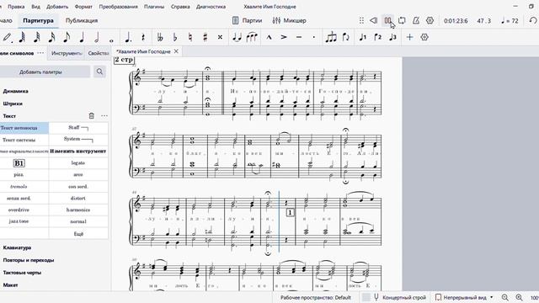This screenshot has height=303, width=539.
Task: Open the Правка menu
Action: [x=16, y=7]
